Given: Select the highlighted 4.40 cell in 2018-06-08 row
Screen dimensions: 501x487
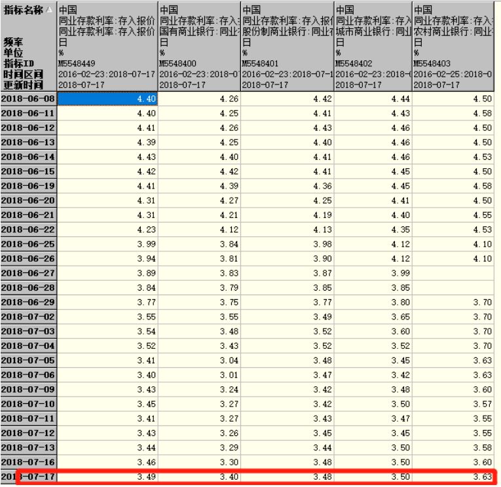Looking at the screenshot, I should 107,99.
